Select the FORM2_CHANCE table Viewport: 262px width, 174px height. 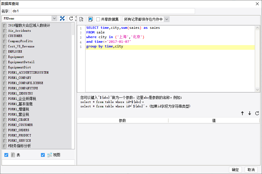coord(18,120)
